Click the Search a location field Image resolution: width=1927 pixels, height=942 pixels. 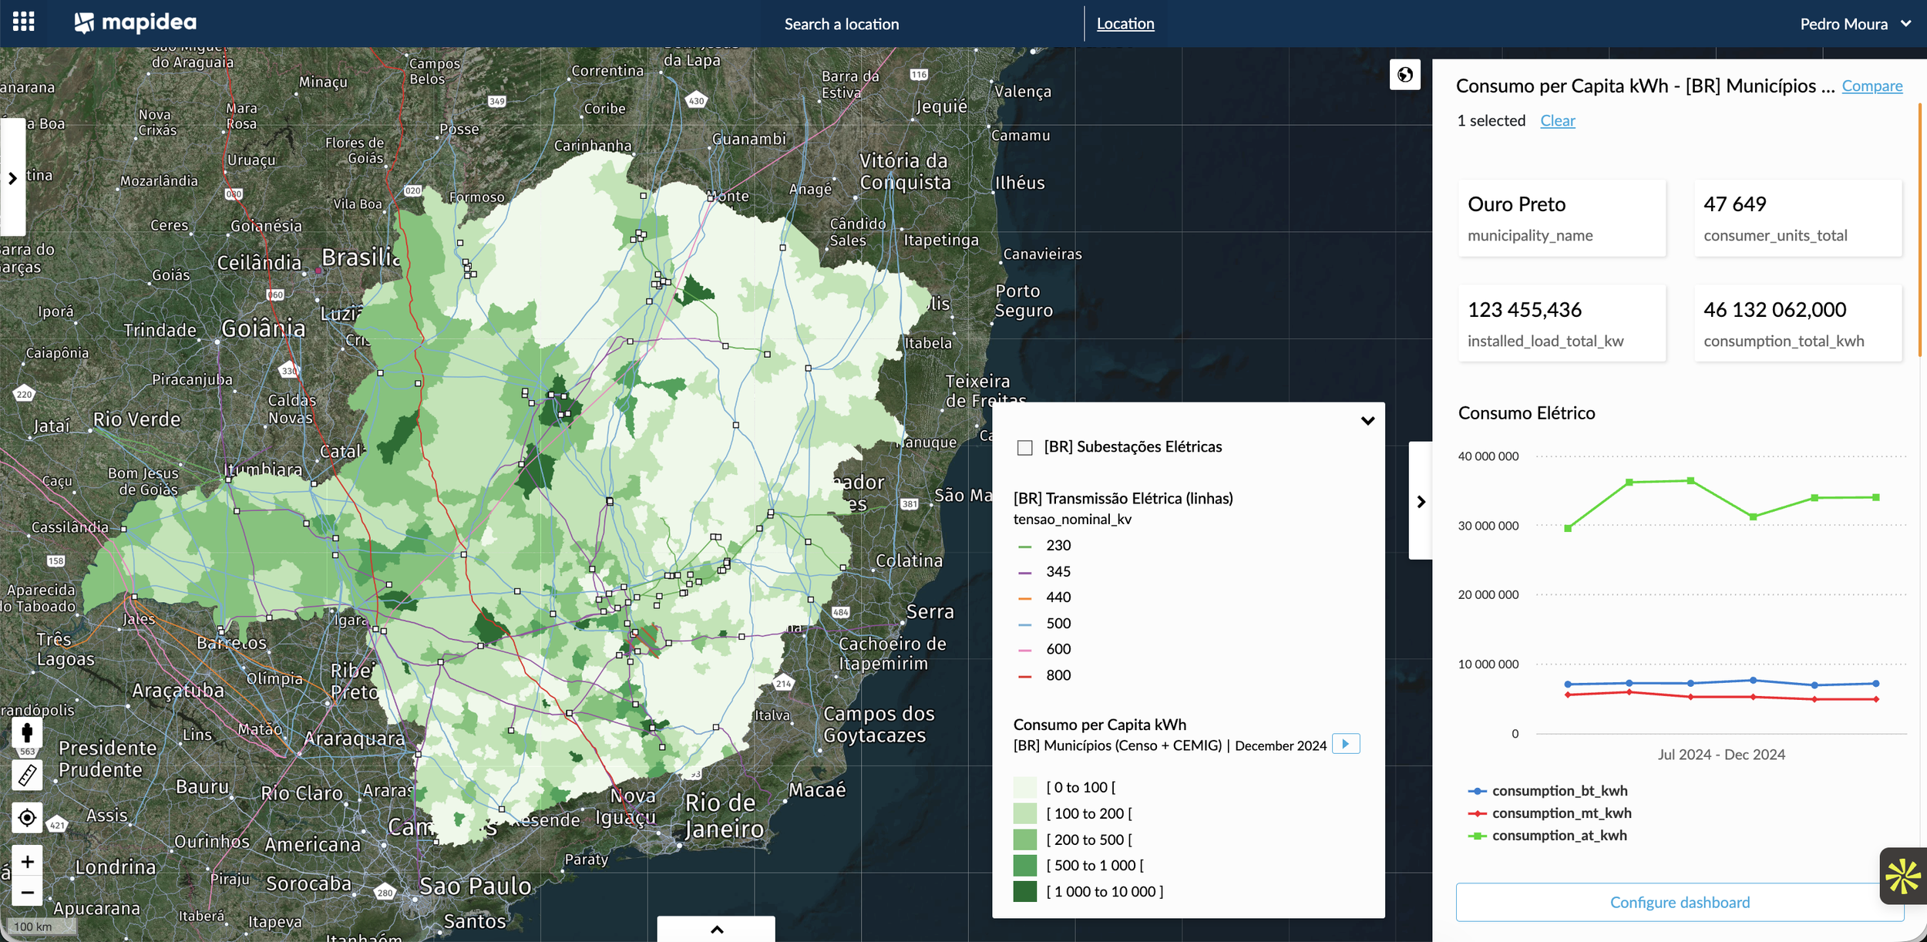pyautogui.click(x=842, y=24)
